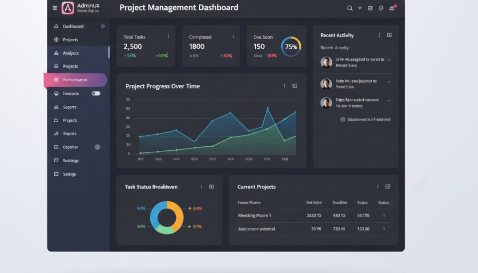Viewport: 478px width, 273px height.
Task: Click Task Status Breakdown layout icon
Action: tap(211, 187)
